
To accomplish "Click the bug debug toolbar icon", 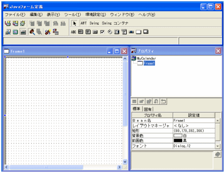I will (48, 32).
